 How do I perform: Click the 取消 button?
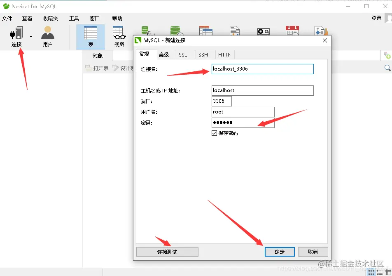coord(313,252)
